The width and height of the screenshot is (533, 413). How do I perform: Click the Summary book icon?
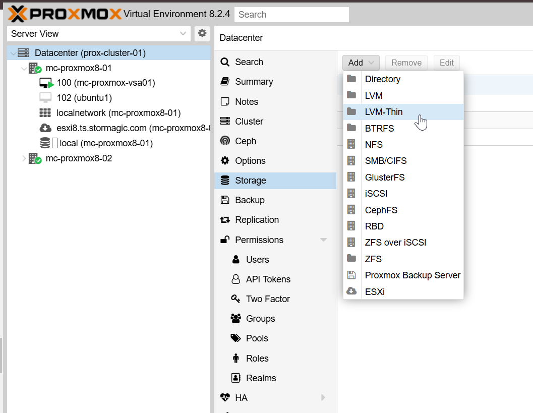click(225, 82)
